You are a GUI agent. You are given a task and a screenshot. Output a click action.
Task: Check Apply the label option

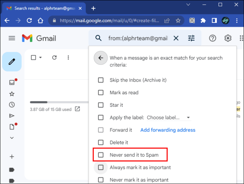pos(101,118)
